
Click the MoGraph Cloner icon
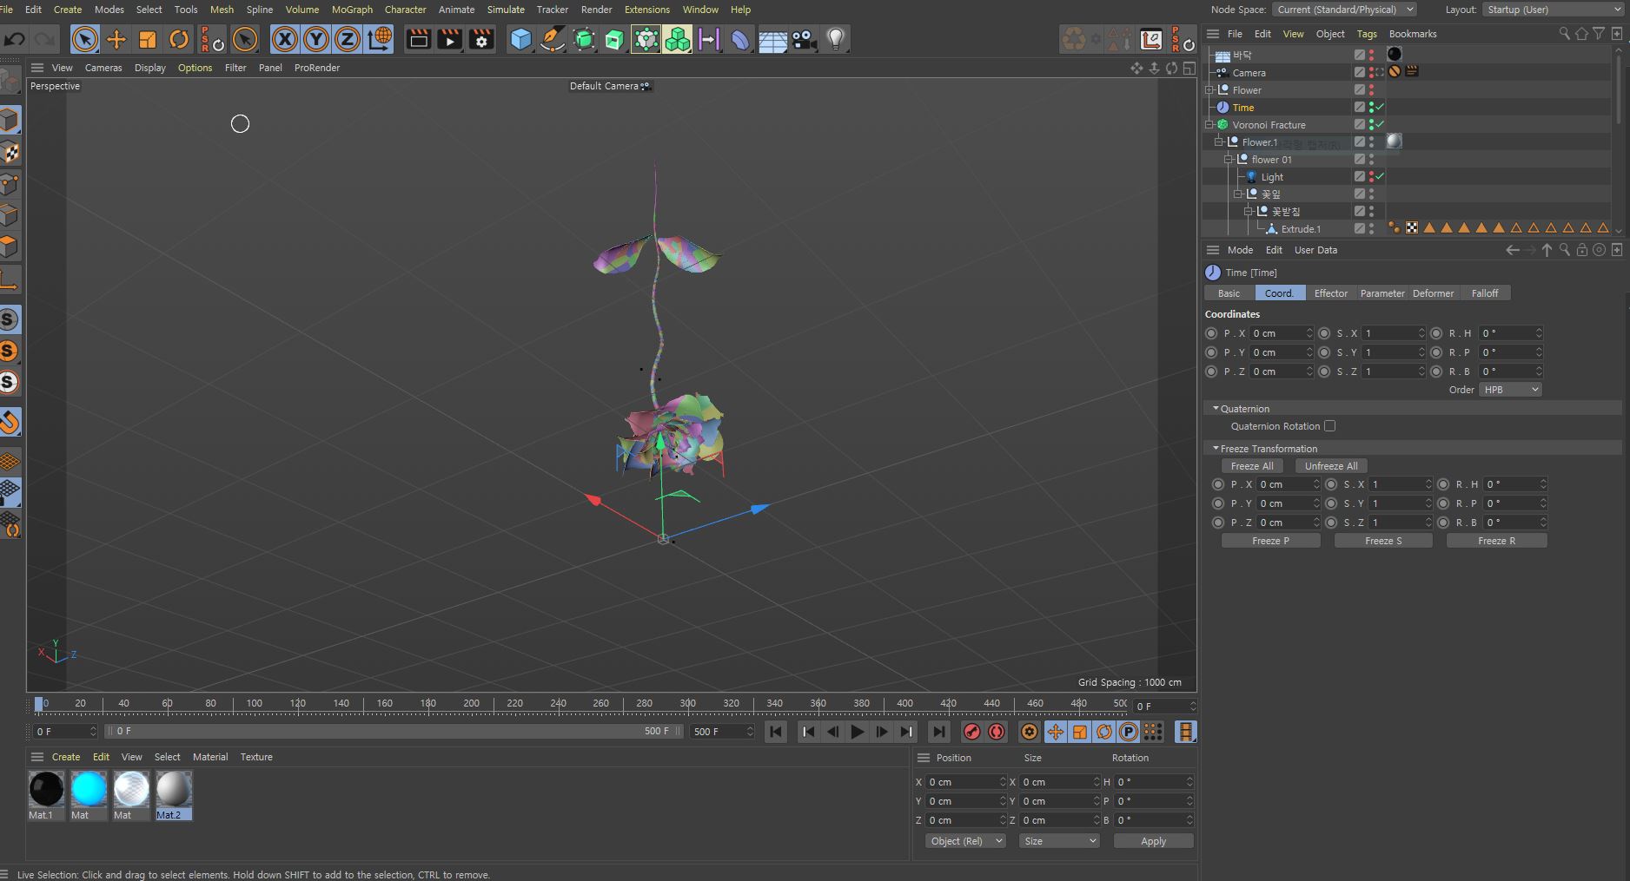coord(677,39)
